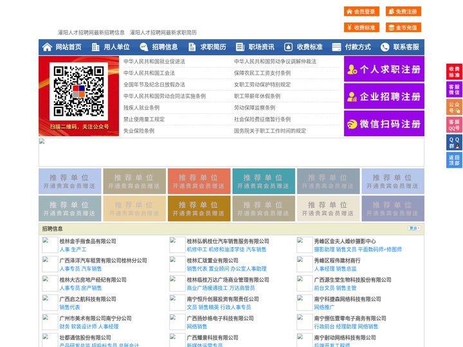
Task: Open 残疾人就业条例 link
Action: click(x=141, y=108)
